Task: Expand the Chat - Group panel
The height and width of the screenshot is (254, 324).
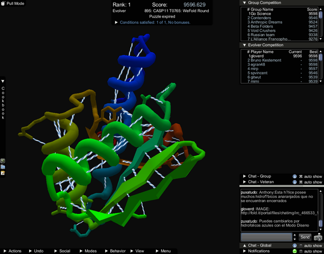Action: pos(244,176)
